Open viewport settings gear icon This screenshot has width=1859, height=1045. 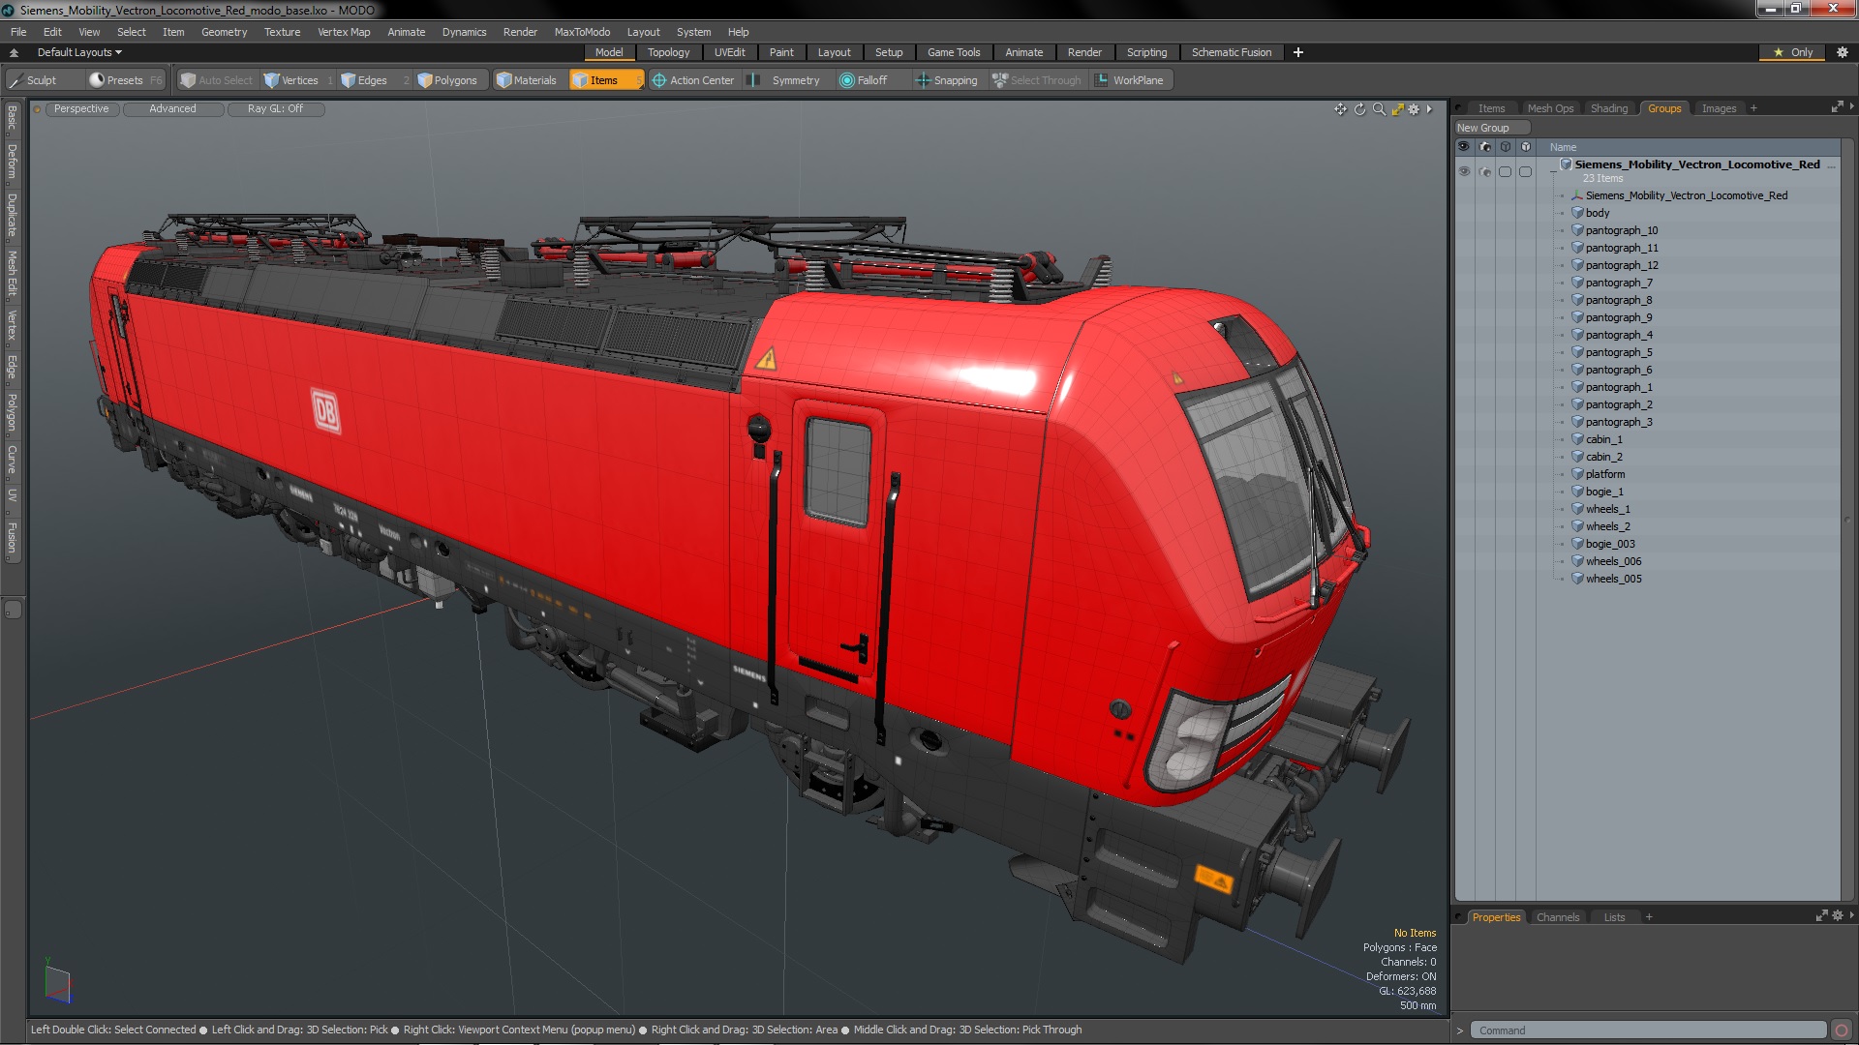(x=1414, y=109)
